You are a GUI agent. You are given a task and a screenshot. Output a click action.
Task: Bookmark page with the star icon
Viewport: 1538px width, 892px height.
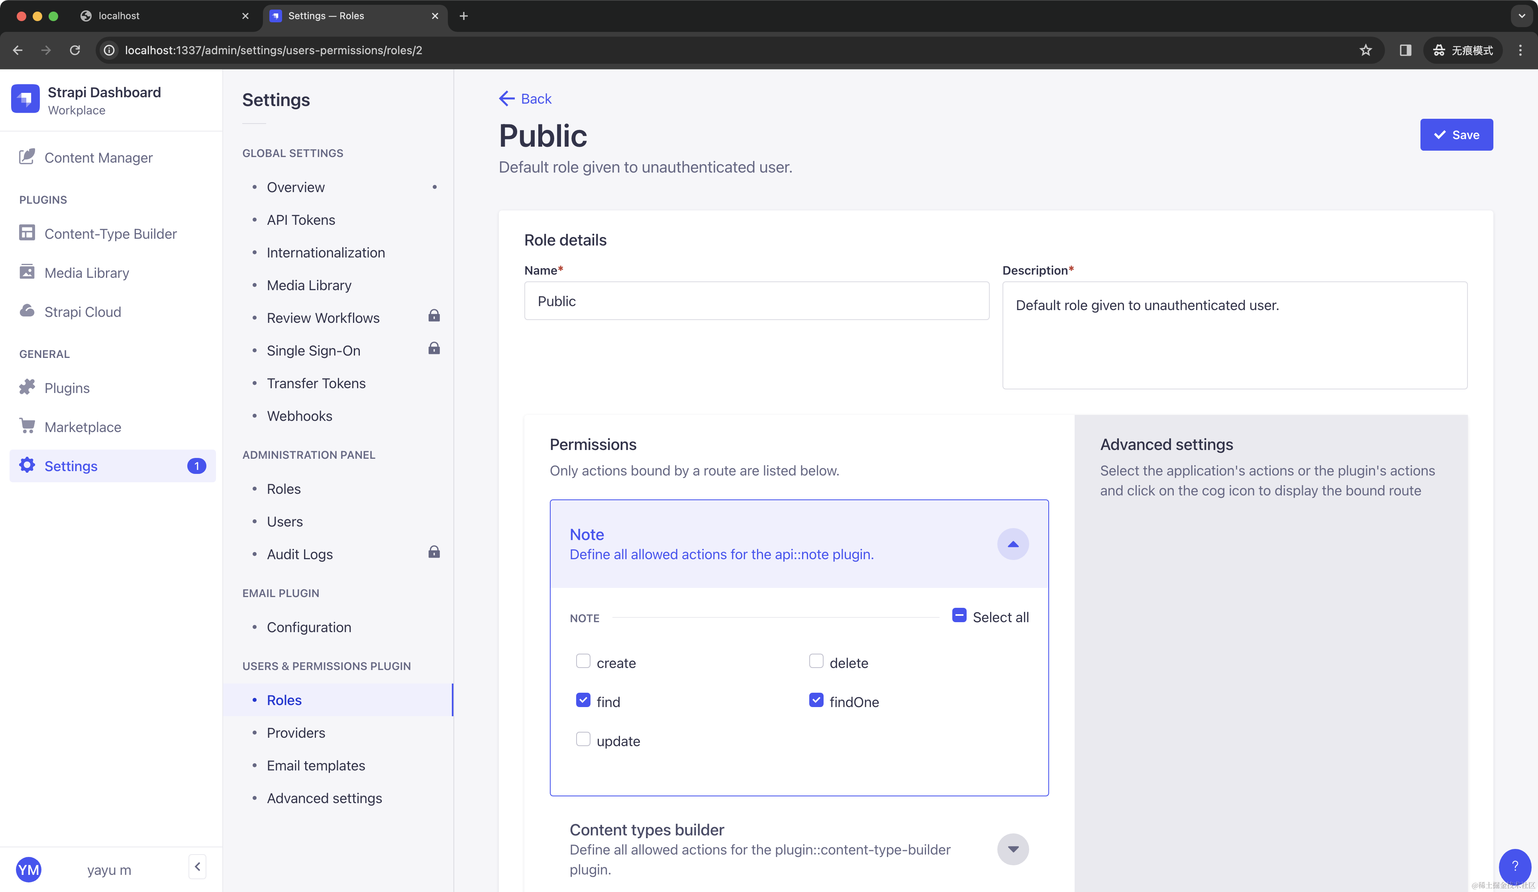coord(1365,50)
